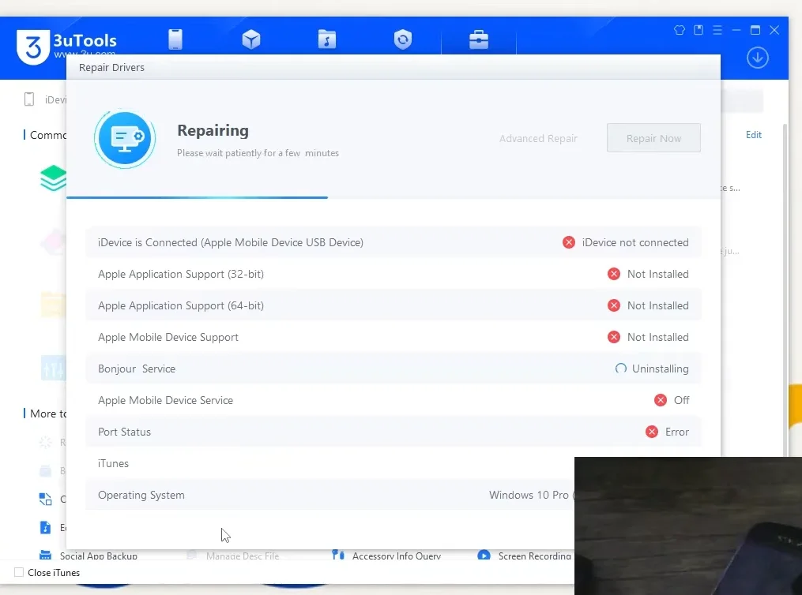Open the iDevice phone icon tab
Screen dimensions: 802x595
coord(175,39)
